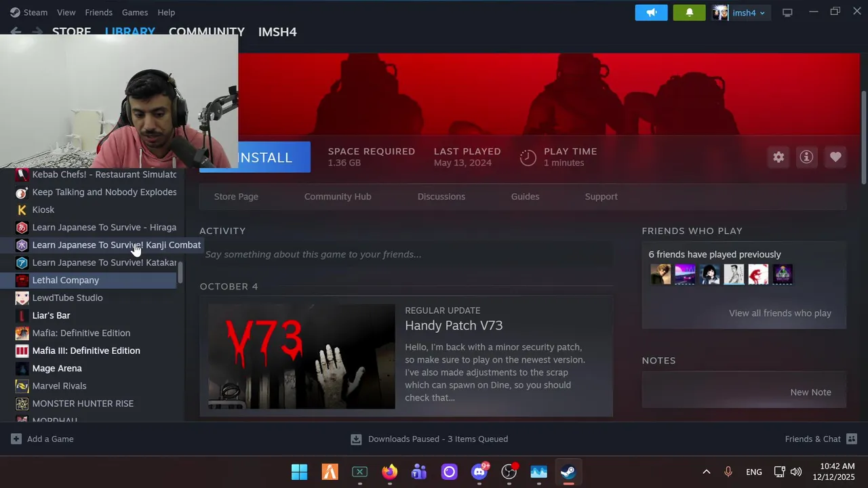868x488 pixels.
Task: Open the View menu
Action: pyautogui.click(x=66, y=12)
